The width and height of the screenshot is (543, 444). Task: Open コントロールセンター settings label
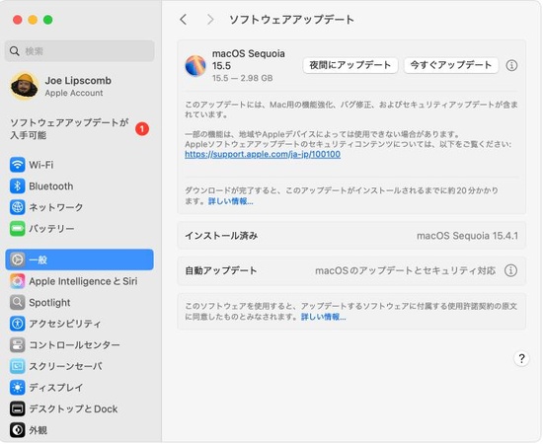(74, 345)
